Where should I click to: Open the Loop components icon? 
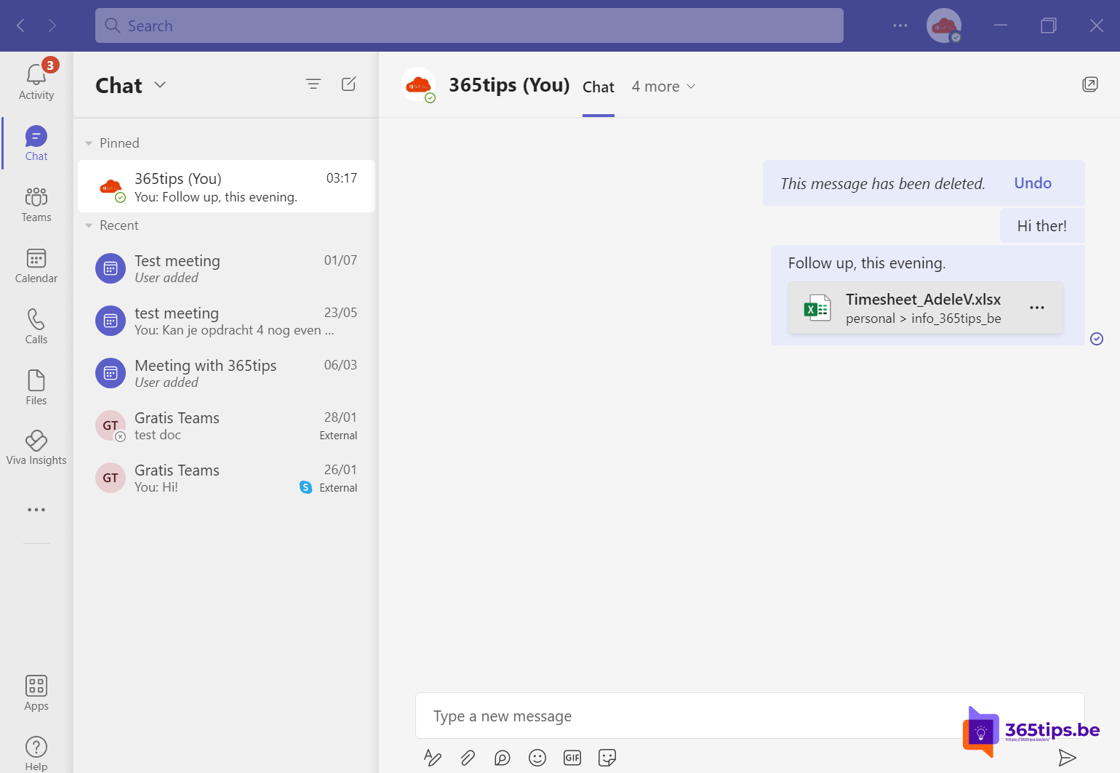click(503, 758)
